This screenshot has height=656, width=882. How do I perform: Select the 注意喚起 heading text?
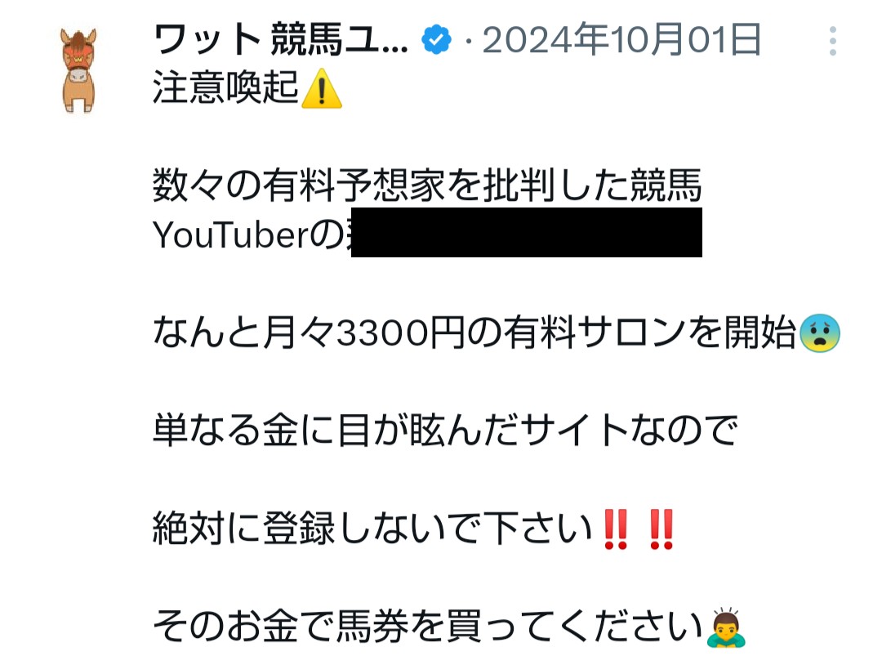[225, 87]
